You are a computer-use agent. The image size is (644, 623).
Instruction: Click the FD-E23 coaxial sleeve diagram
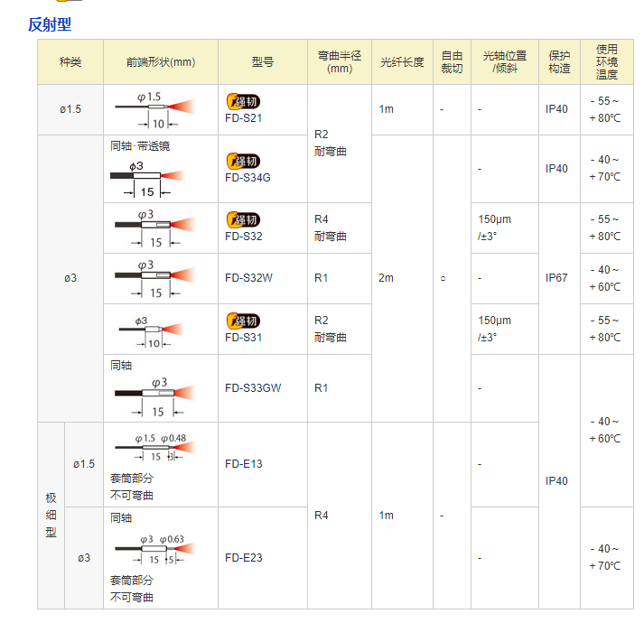154,550
